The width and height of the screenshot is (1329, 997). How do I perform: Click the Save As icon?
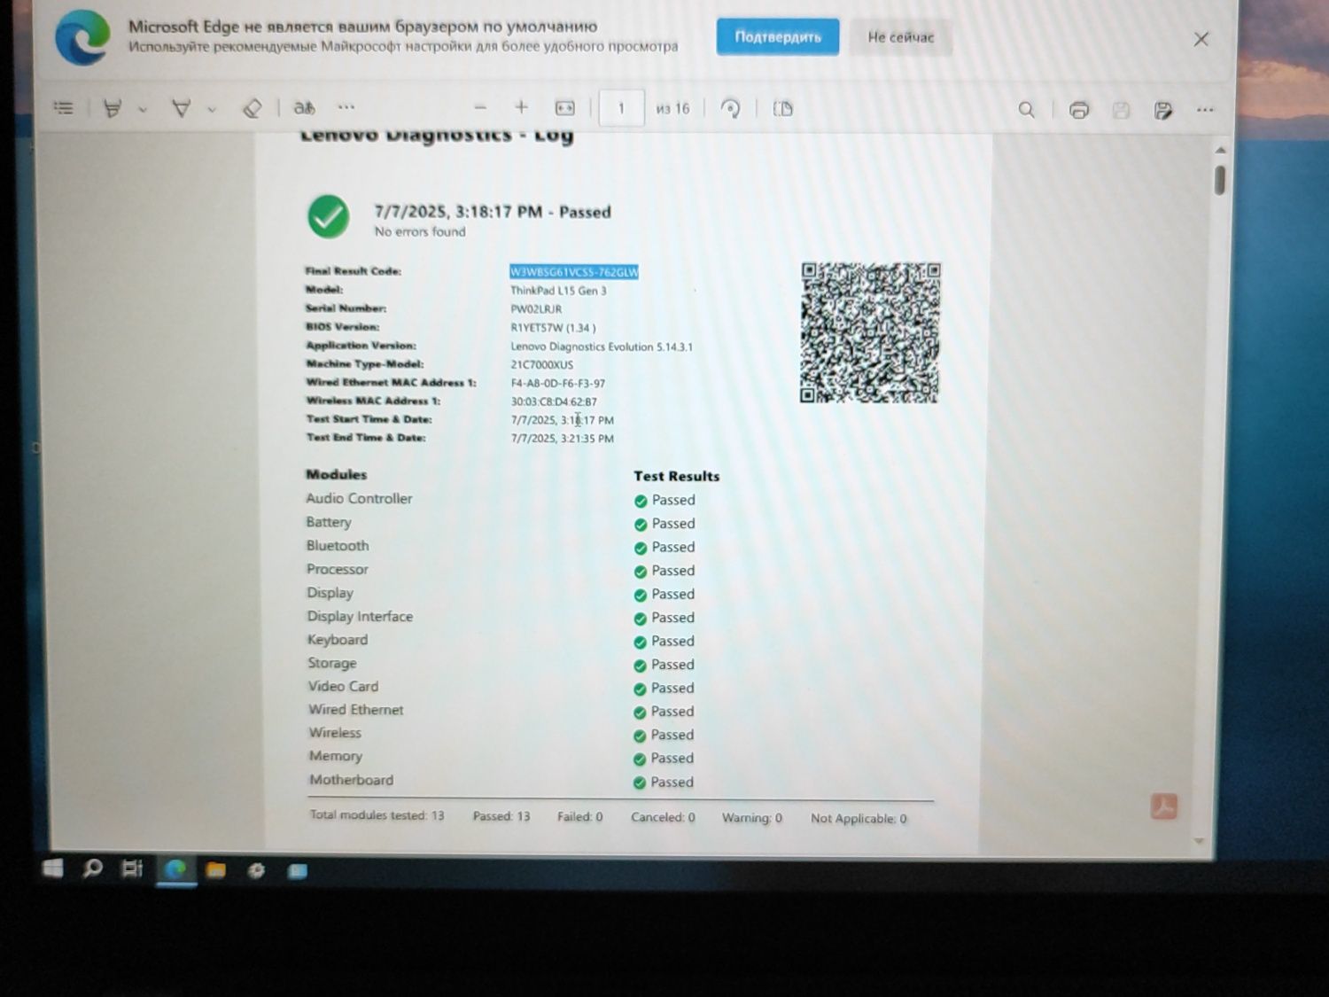click(1163, 110)
